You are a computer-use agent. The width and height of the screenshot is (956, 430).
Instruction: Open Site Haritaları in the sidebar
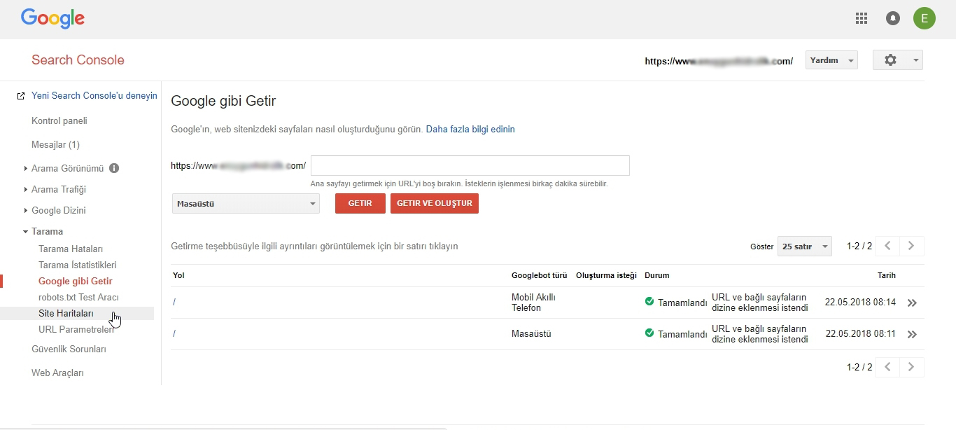pos(66,313)
